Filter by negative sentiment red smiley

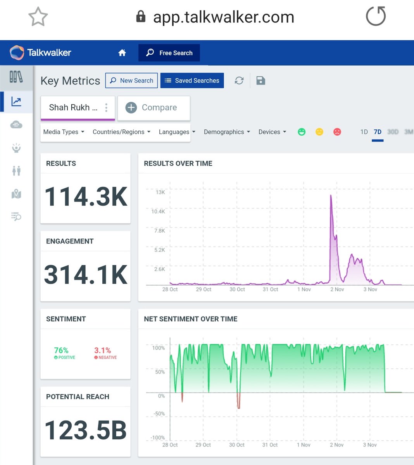[x=337, y=132]
